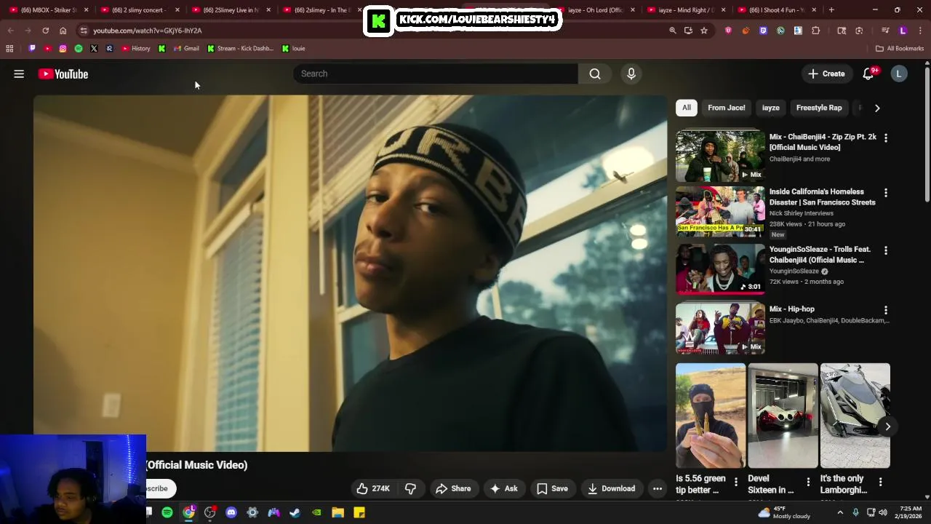931x524 pixels.
Task: Show next Shorts with the arrow
Action: (x=887, y=426)
